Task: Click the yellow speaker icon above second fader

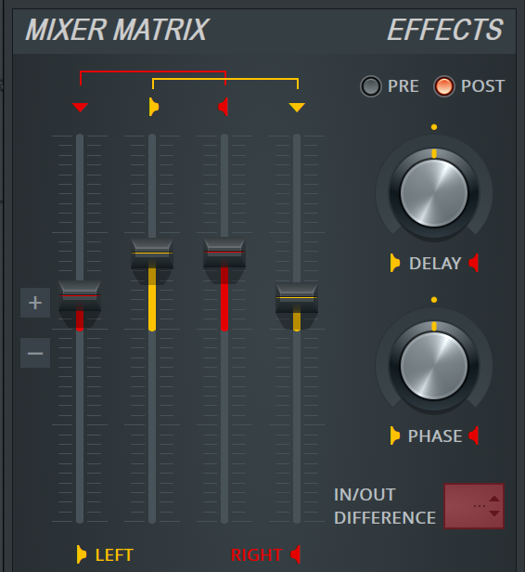Action: point(154,107)
